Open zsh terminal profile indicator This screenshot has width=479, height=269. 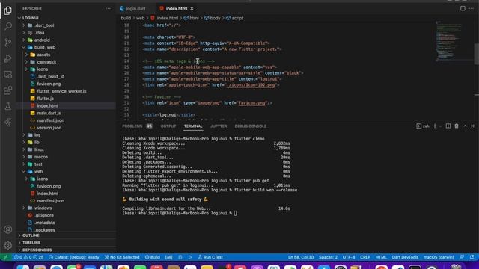[x=423, y=126]
